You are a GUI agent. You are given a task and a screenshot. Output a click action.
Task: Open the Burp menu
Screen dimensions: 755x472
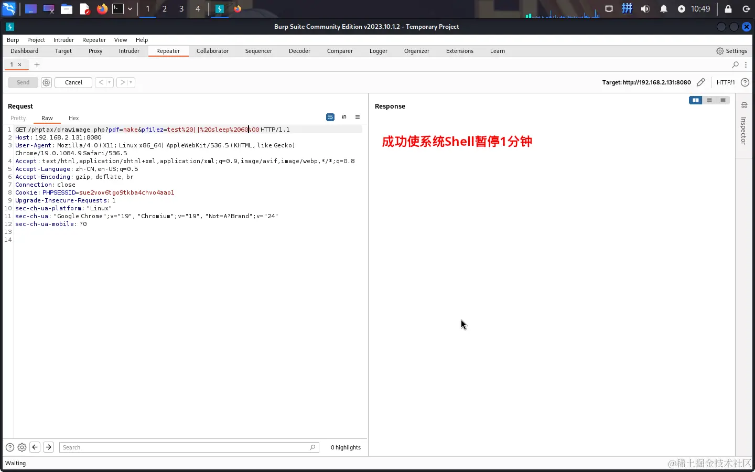pos(13,40)
